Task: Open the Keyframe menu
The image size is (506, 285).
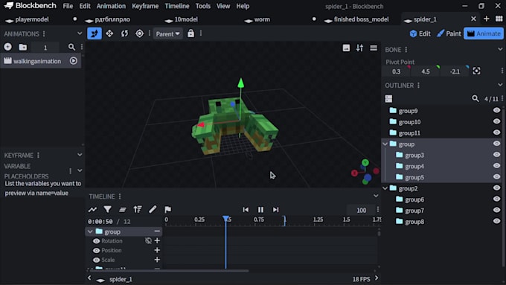Action: coord(145,6)
